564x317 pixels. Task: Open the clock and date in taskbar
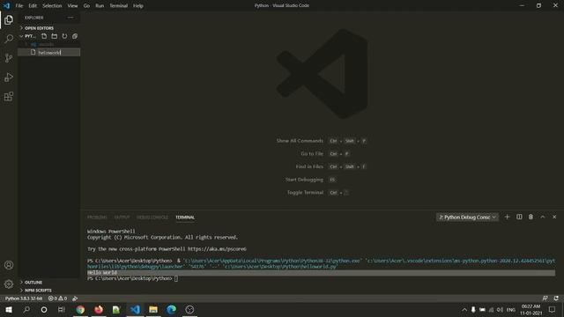point(531,309)
